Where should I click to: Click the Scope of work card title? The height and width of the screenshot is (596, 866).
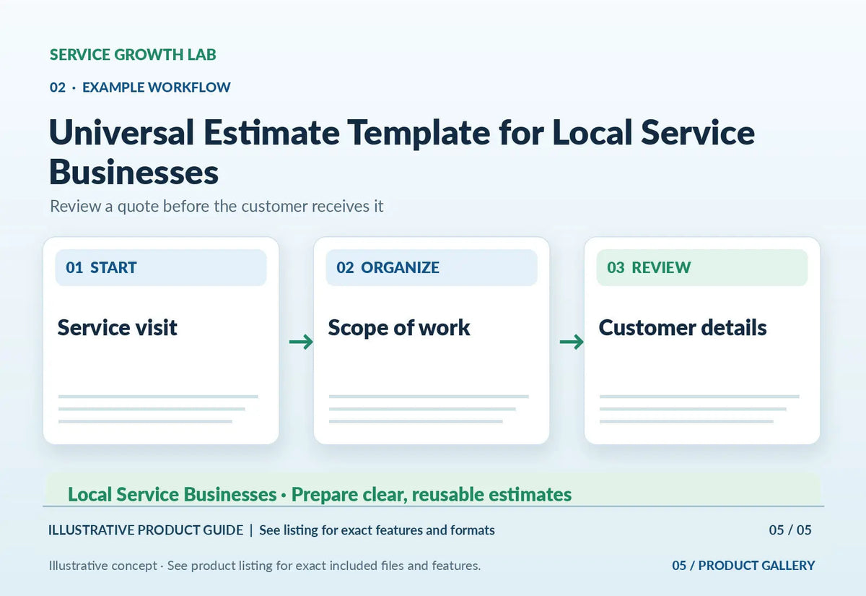click(399, 328)
